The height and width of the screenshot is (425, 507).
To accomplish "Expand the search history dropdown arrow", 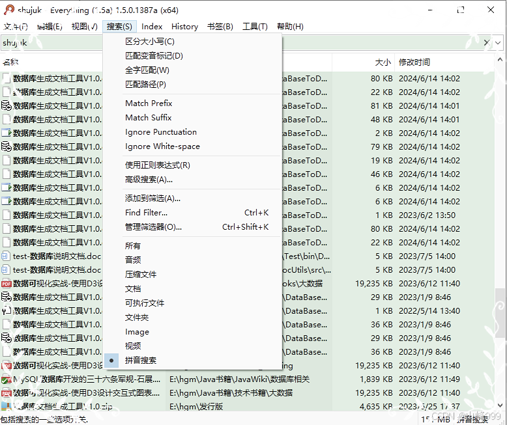I will [x=498, y=42].
